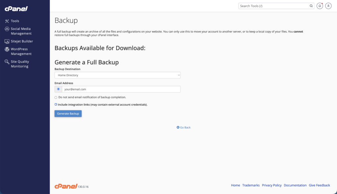
Task: Open the notifications bell
Action: pos(320,6)
